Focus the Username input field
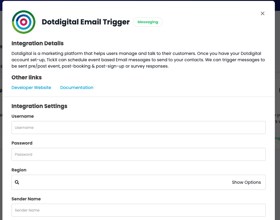Image resolution: width=280 pixels, height=220 pixels. click(139, 127)
